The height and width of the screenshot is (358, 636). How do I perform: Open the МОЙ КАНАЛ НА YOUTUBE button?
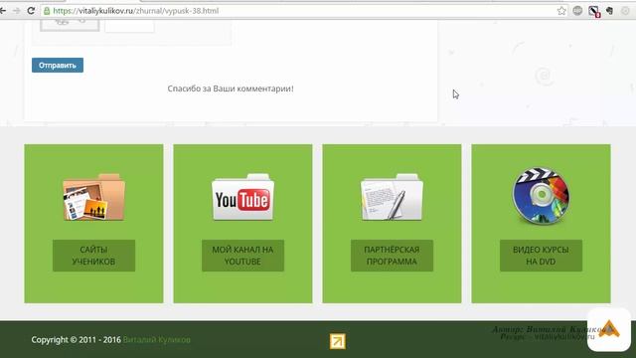tap(242, 256)
